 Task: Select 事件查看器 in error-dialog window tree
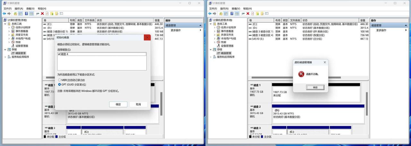(x=228, y=31)
